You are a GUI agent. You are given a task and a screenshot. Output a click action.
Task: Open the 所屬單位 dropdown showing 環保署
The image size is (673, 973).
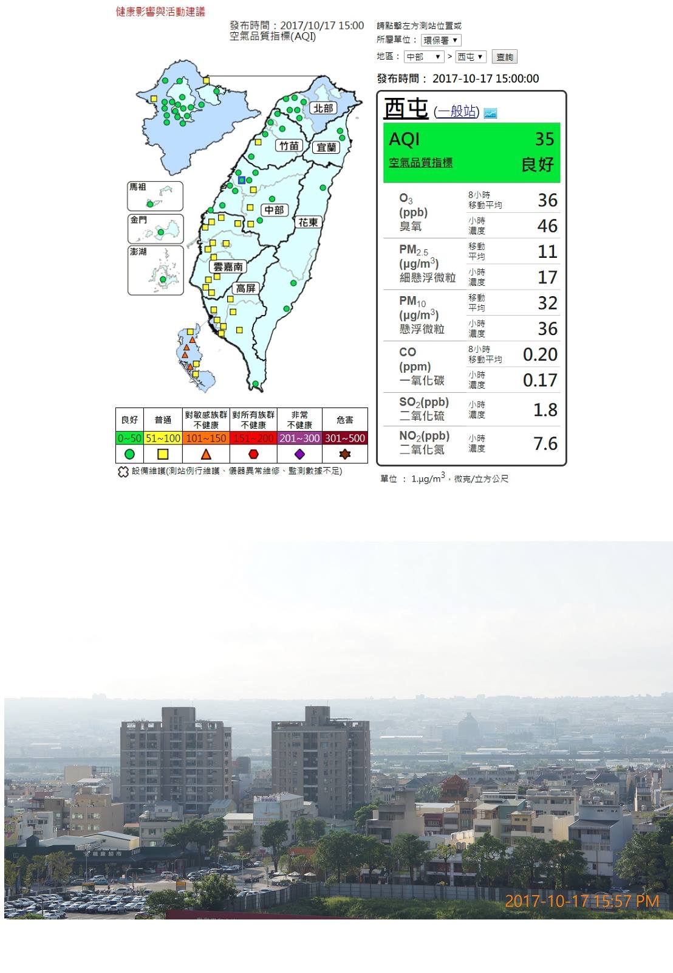point(442,40)
